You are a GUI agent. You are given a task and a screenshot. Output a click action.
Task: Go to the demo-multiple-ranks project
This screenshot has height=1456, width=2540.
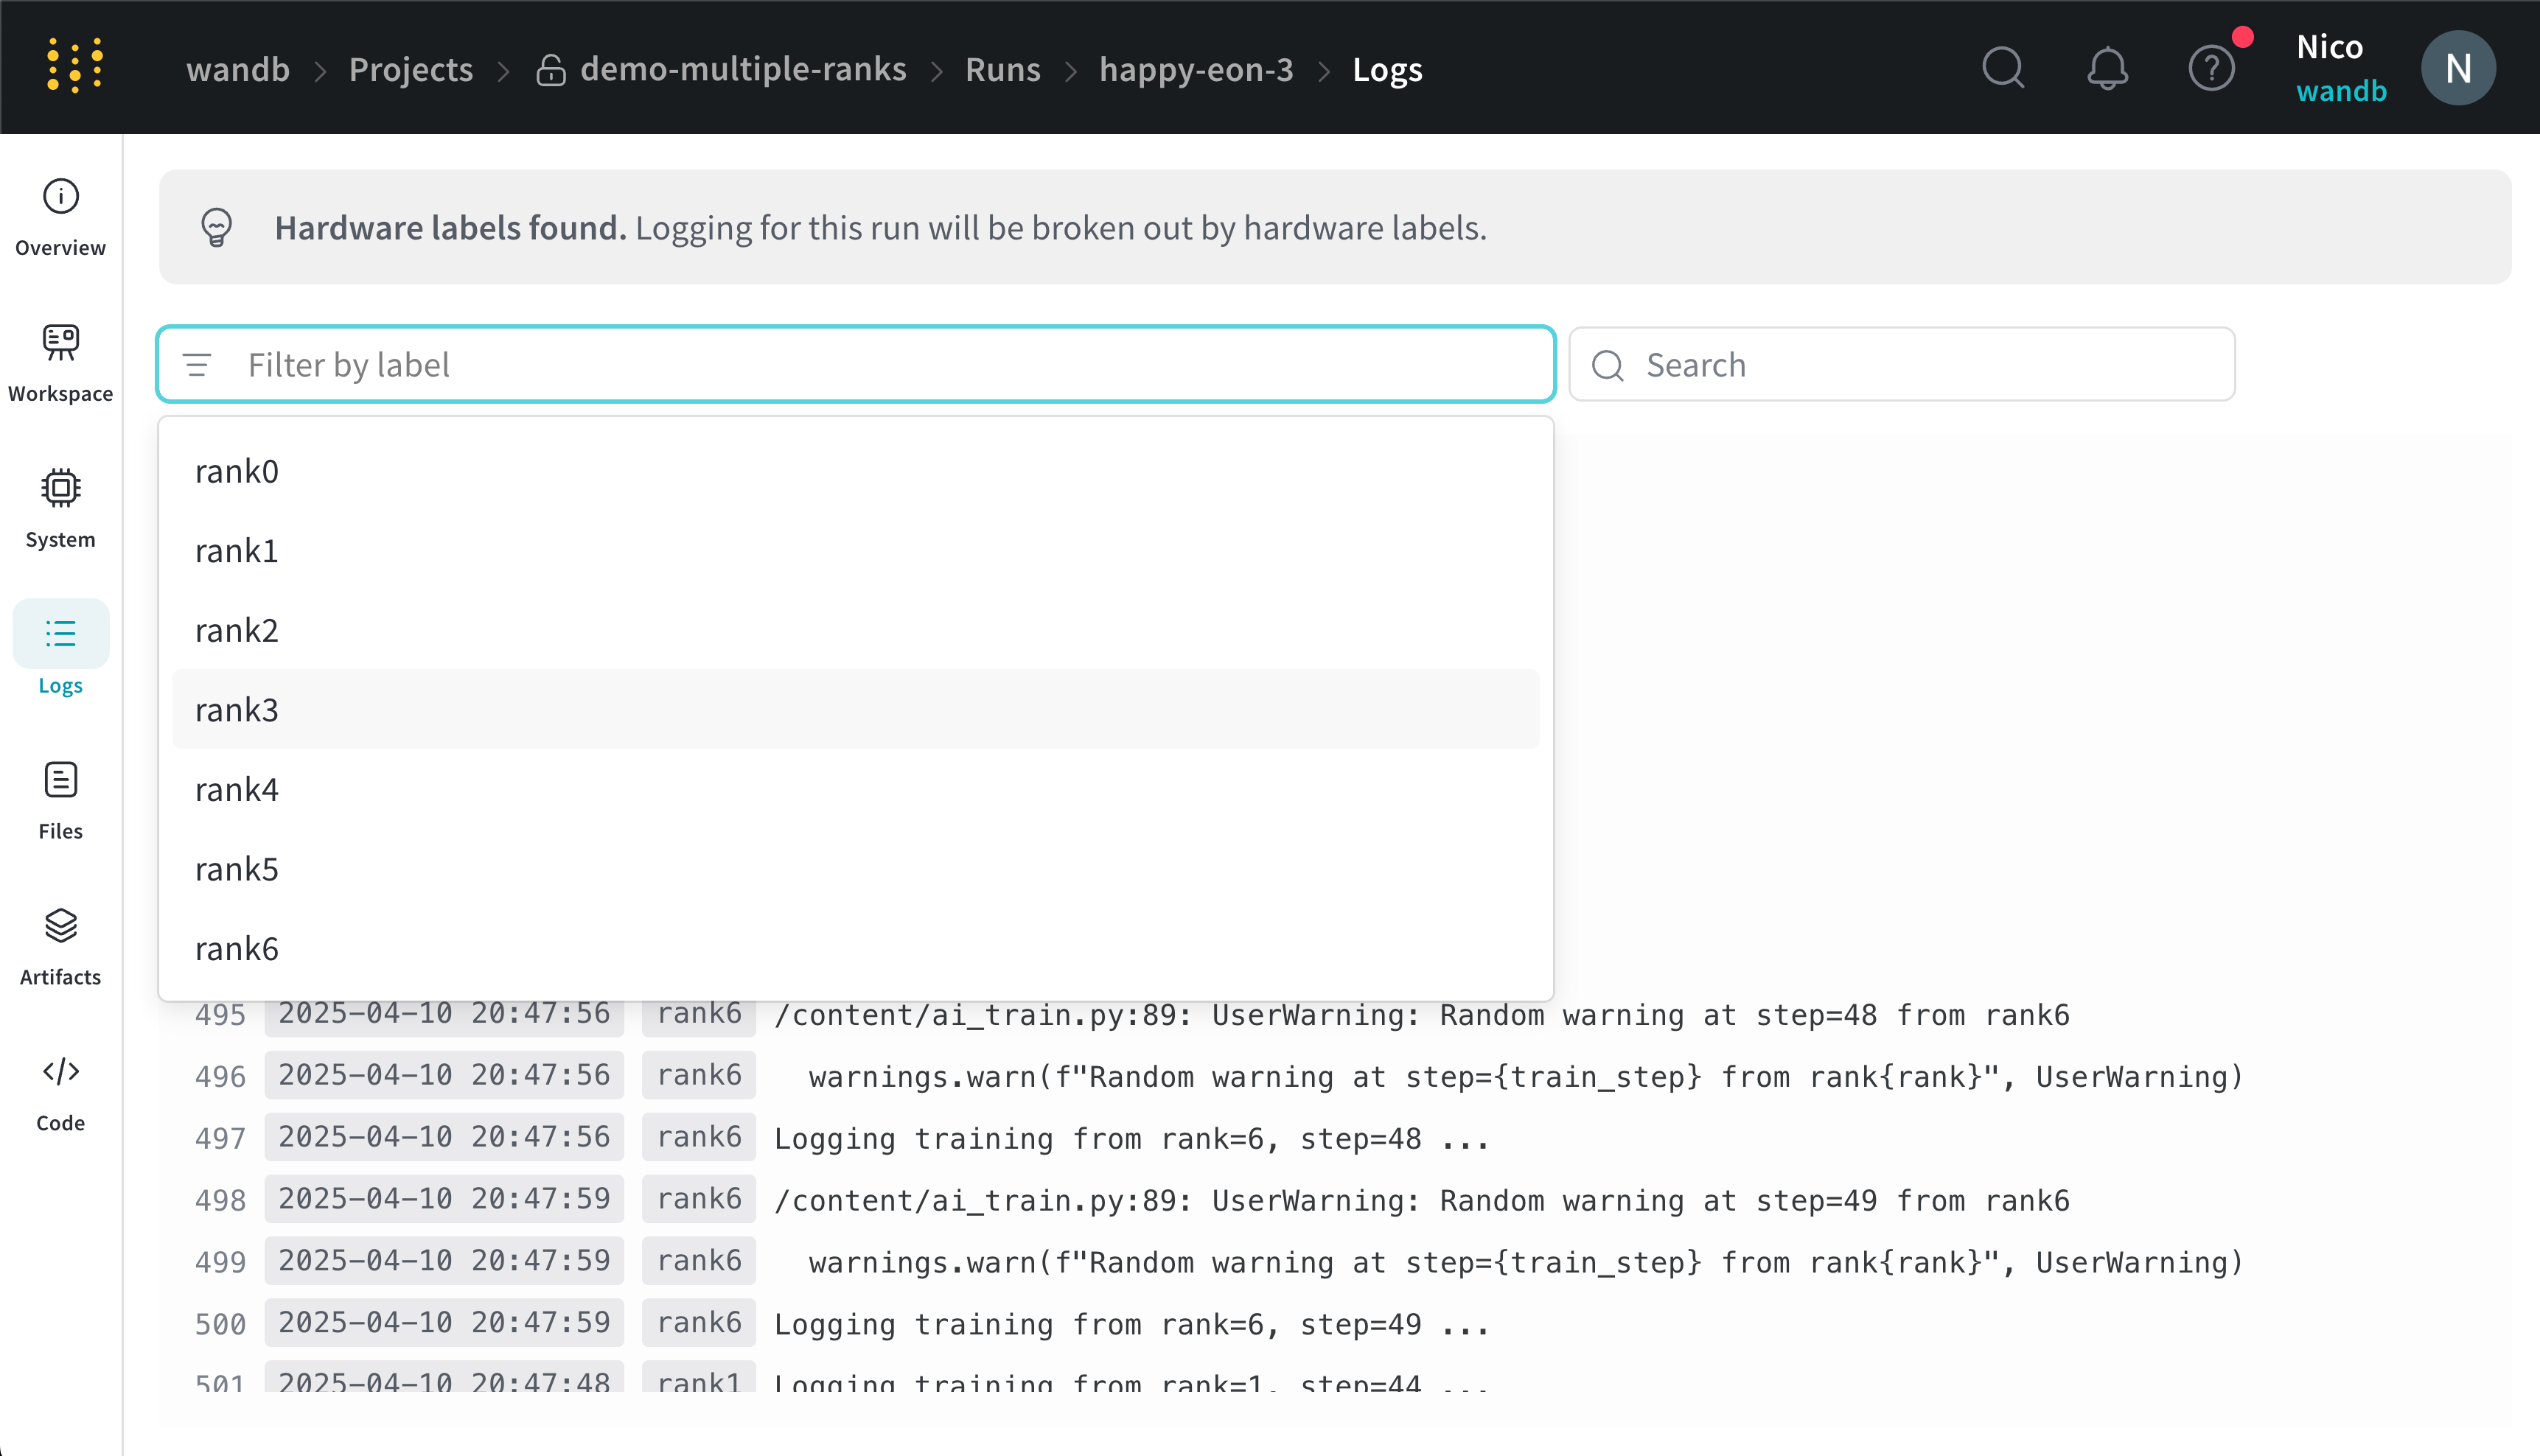click(743, 69)
